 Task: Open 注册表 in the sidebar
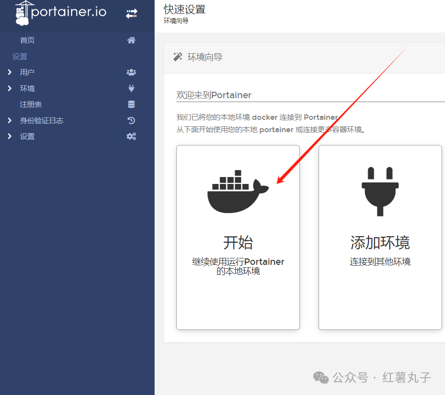pos(31,104)
